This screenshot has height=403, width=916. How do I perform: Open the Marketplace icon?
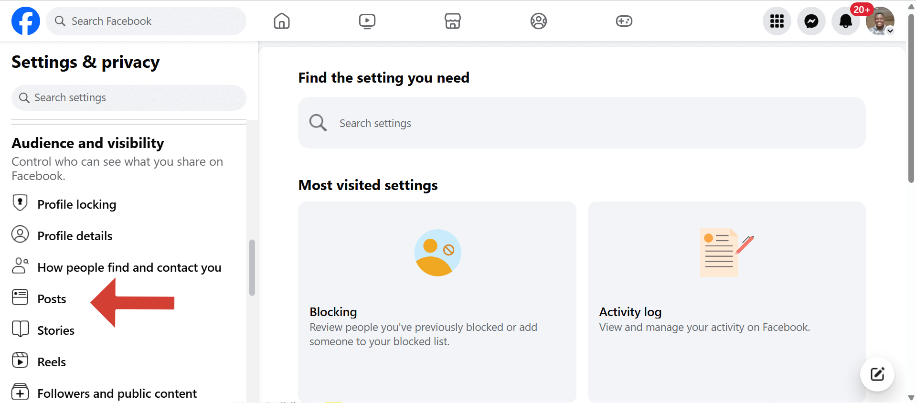tap(453, 21)
